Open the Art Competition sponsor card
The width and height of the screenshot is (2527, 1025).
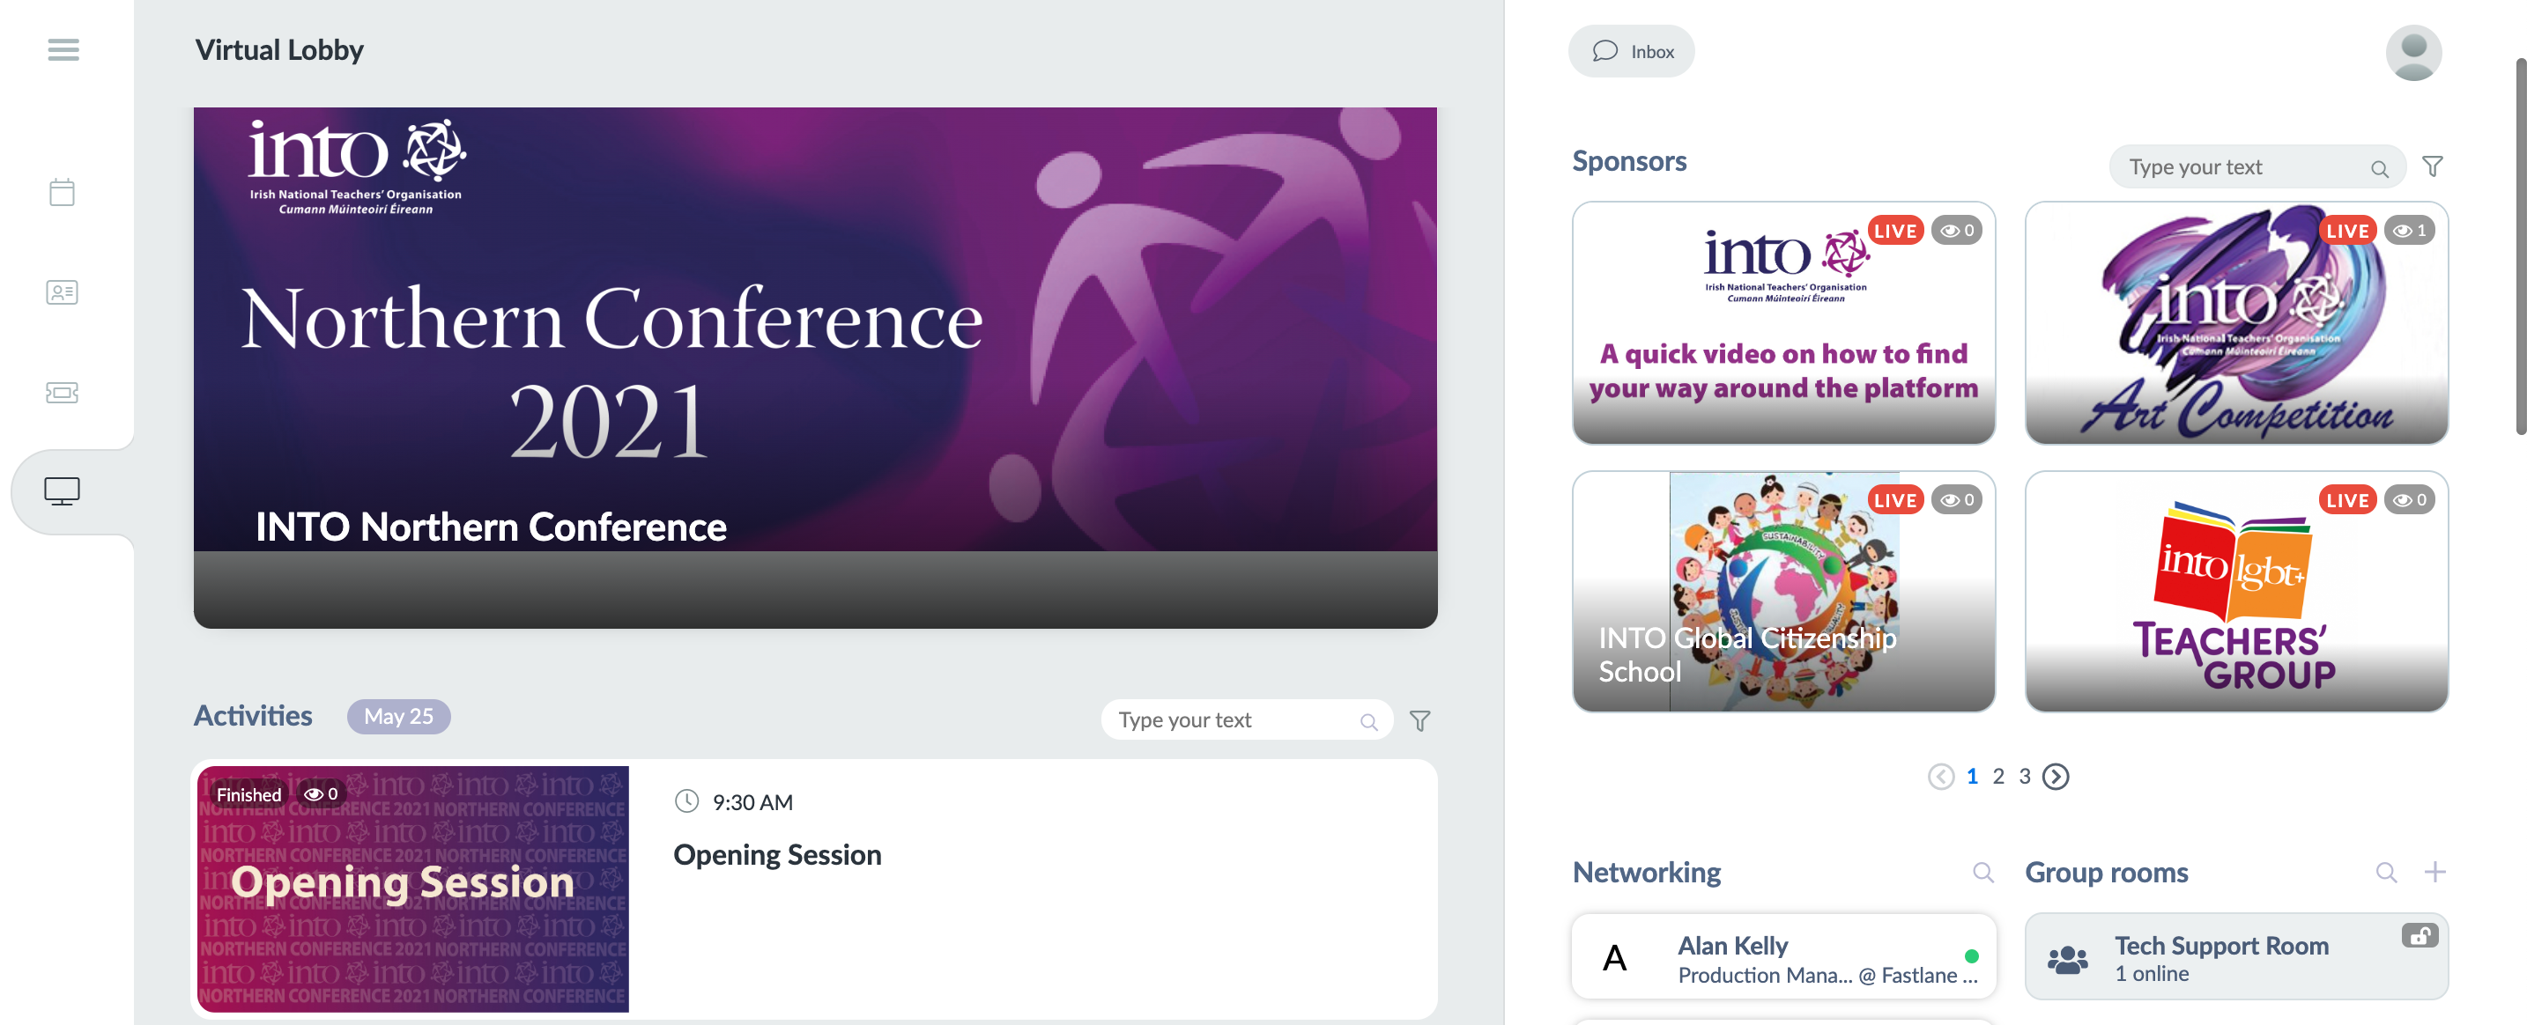click(x=2235, y=322)
